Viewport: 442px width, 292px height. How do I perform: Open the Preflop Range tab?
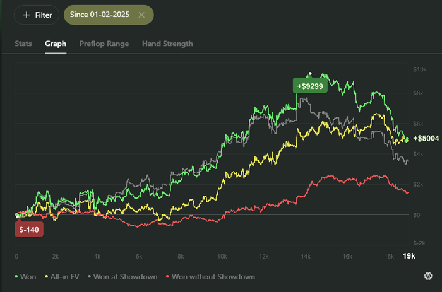coord(104,44)
